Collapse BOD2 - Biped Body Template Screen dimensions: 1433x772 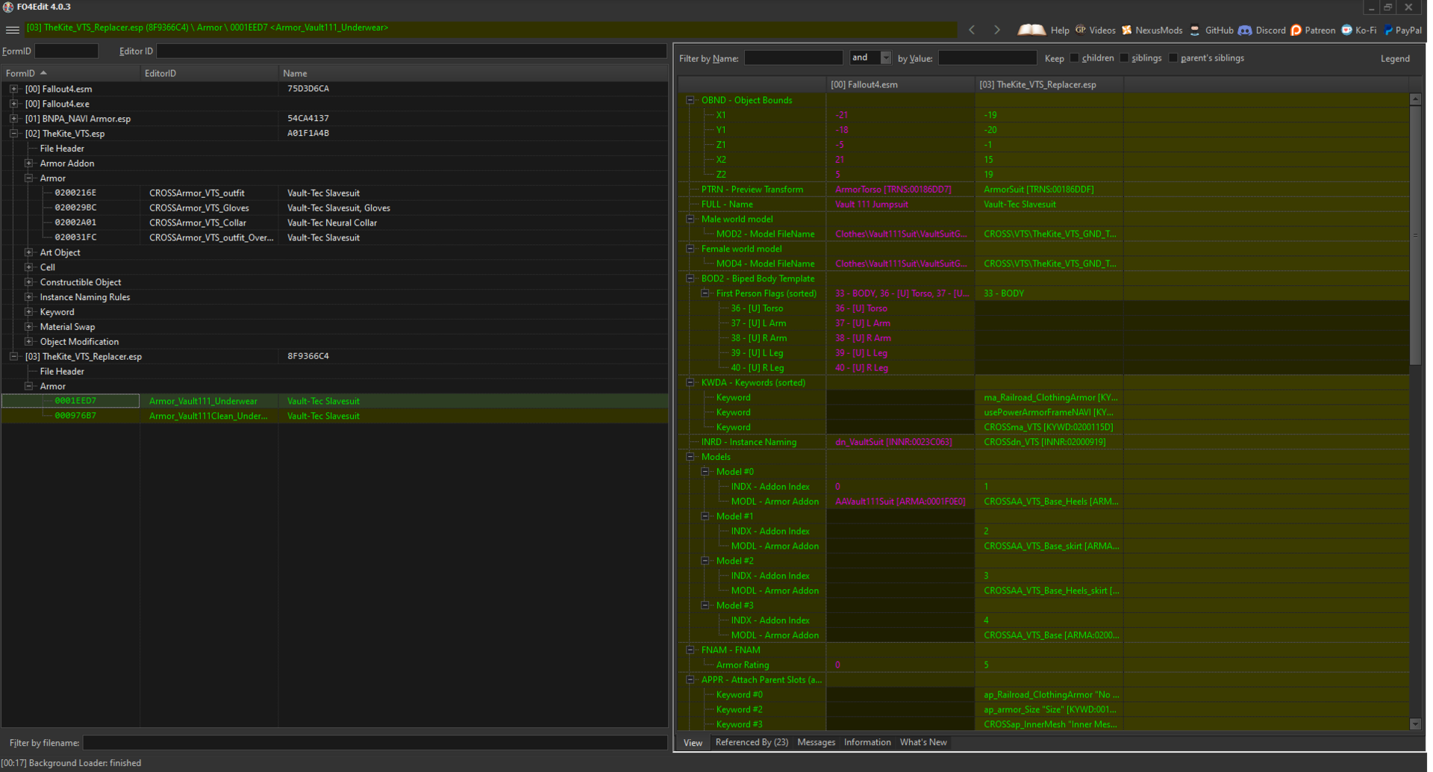(x=690, y=278)
